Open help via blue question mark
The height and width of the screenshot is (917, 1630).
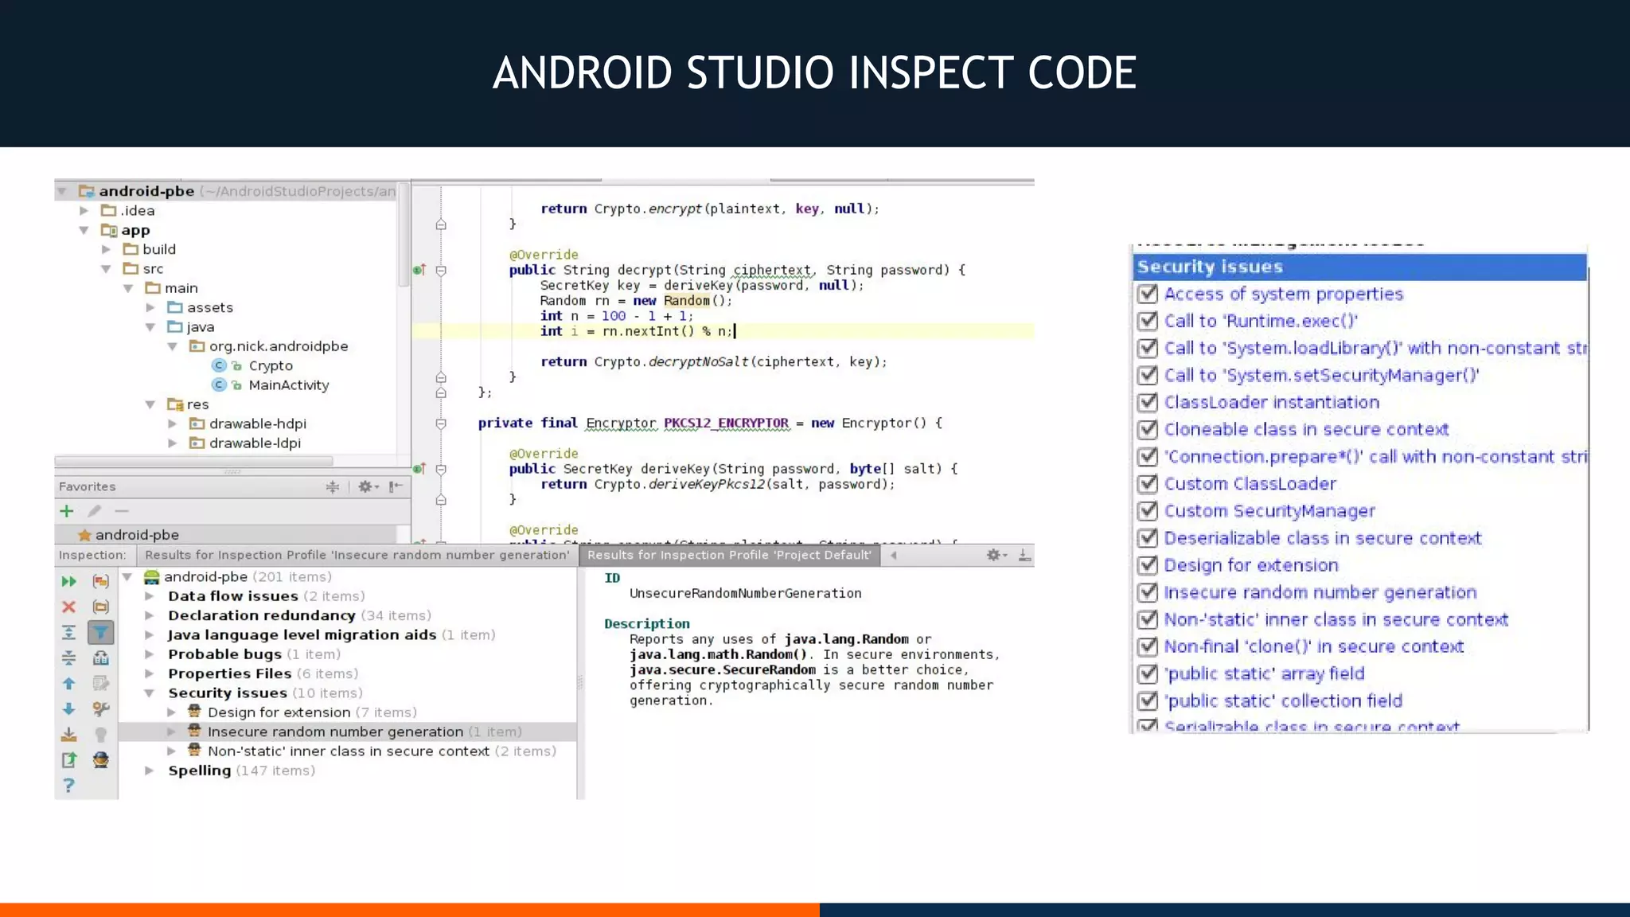(x=69, y=786)
